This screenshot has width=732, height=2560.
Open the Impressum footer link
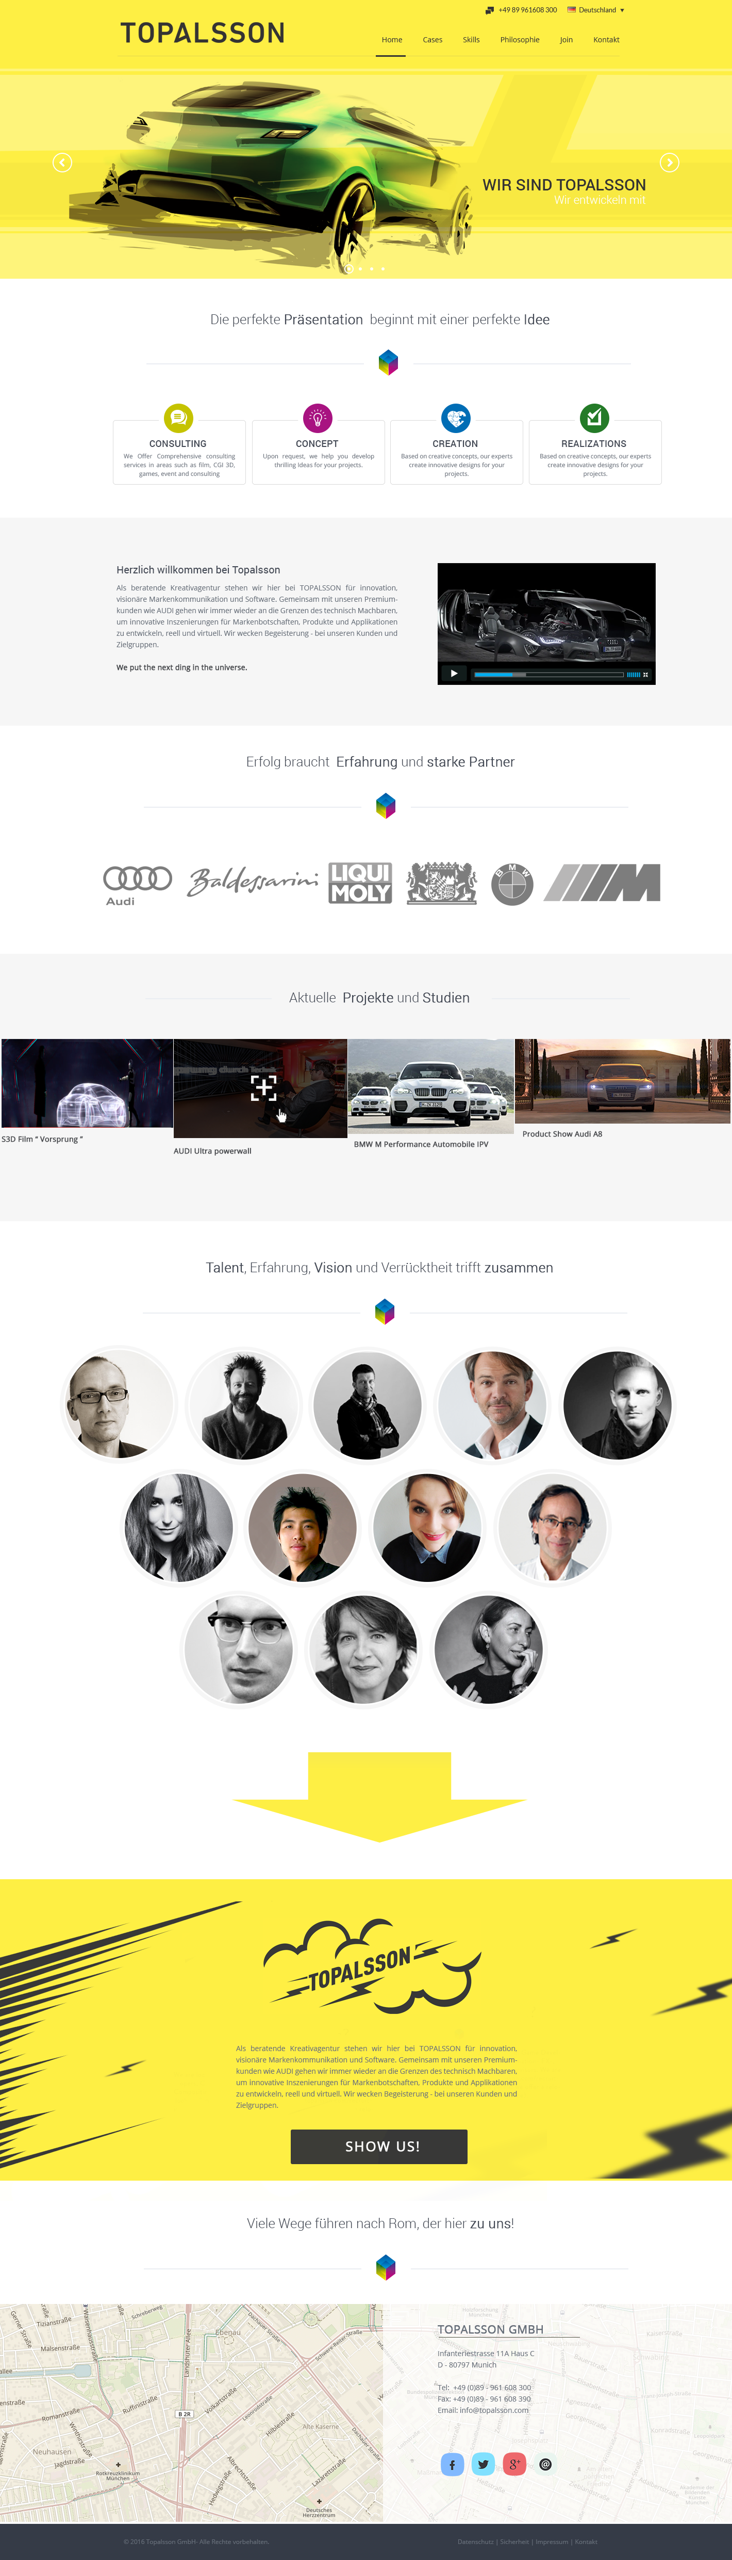point(552,2541)
